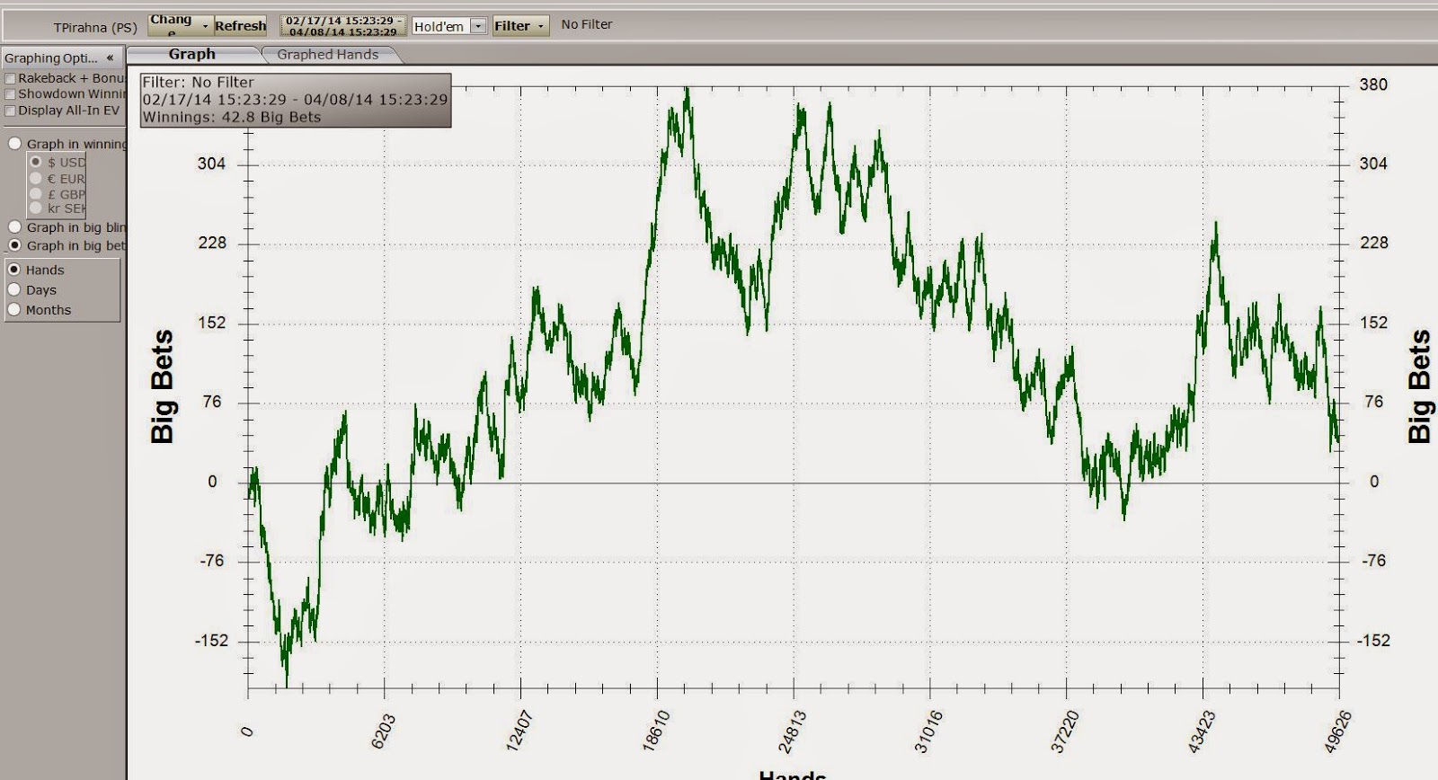
Task: Click the left Big Bets axis title
Action: click(163, 386)
